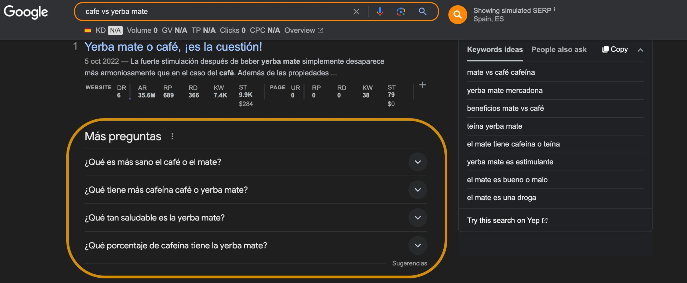The image size is (687, 283).
Task: Click the voice search microphone icon
Action: [379, 12]
